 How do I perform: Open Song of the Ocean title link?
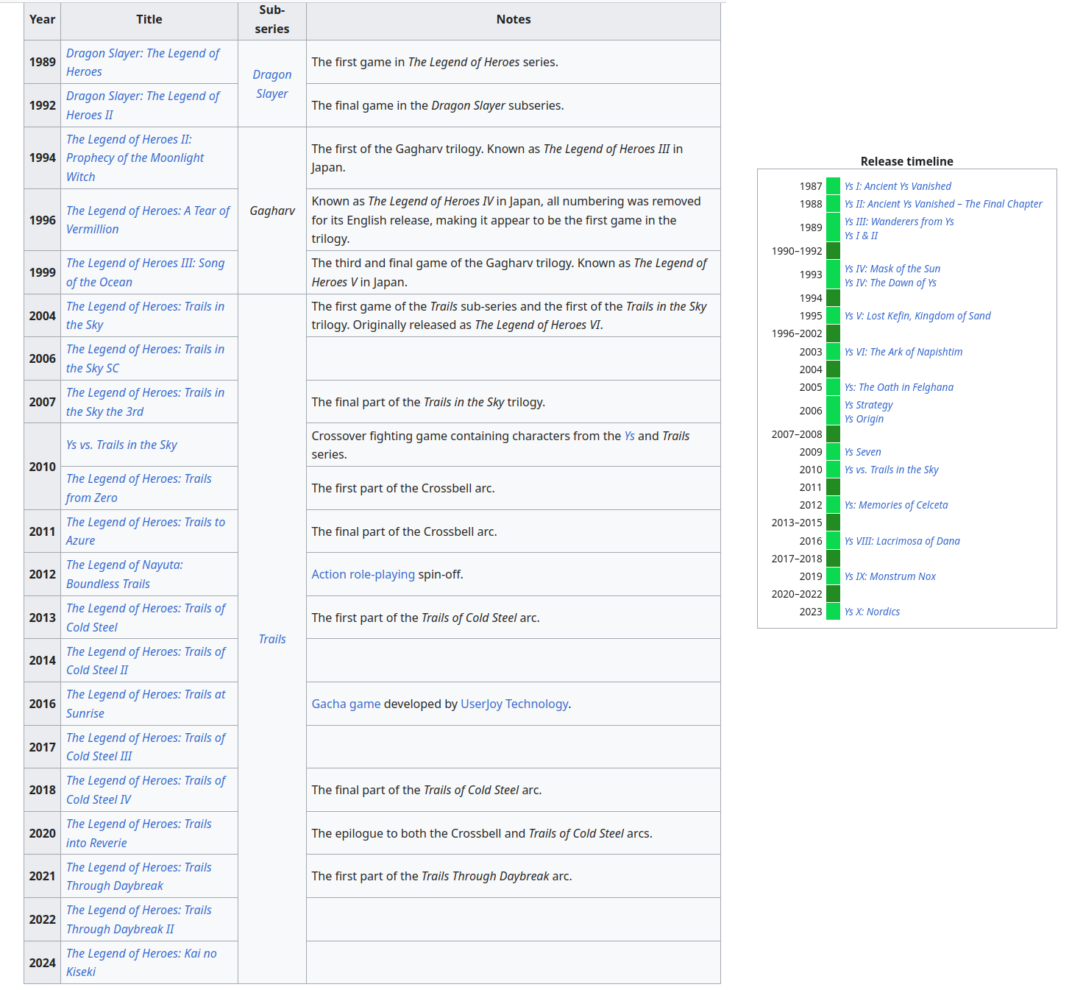[145, 272]
